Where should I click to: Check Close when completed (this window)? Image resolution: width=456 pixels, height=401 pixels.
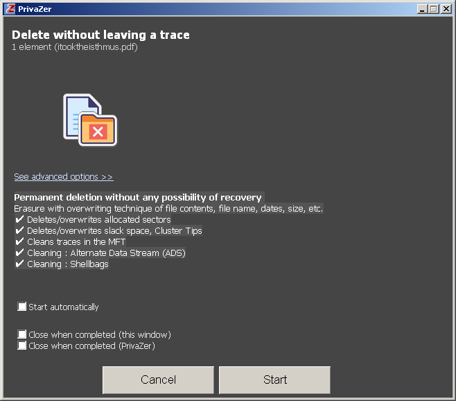click(21, 334)
